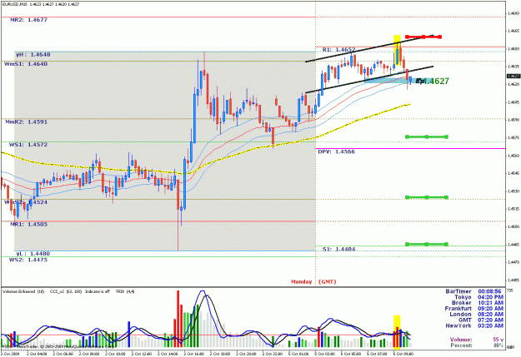The height and width of the screenshot is (357, 521).
Task: Select the London 08:20 AM clock row
Action: point(477,315)
